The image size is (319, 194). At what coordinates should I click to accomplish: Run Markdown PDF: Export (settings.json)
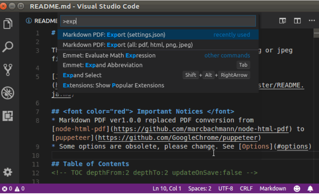click(x=158, y=35)
